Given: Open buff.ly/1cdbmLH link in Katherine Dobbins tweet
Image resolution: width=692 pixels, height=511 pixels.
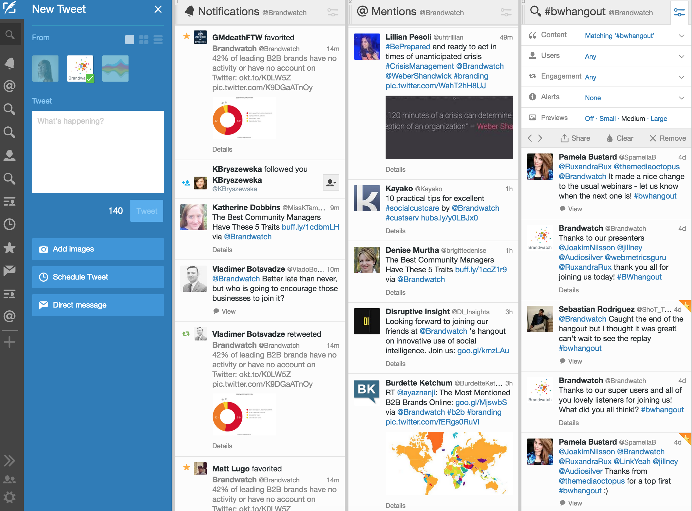Looking at the screenshot, I should (311, 227).
